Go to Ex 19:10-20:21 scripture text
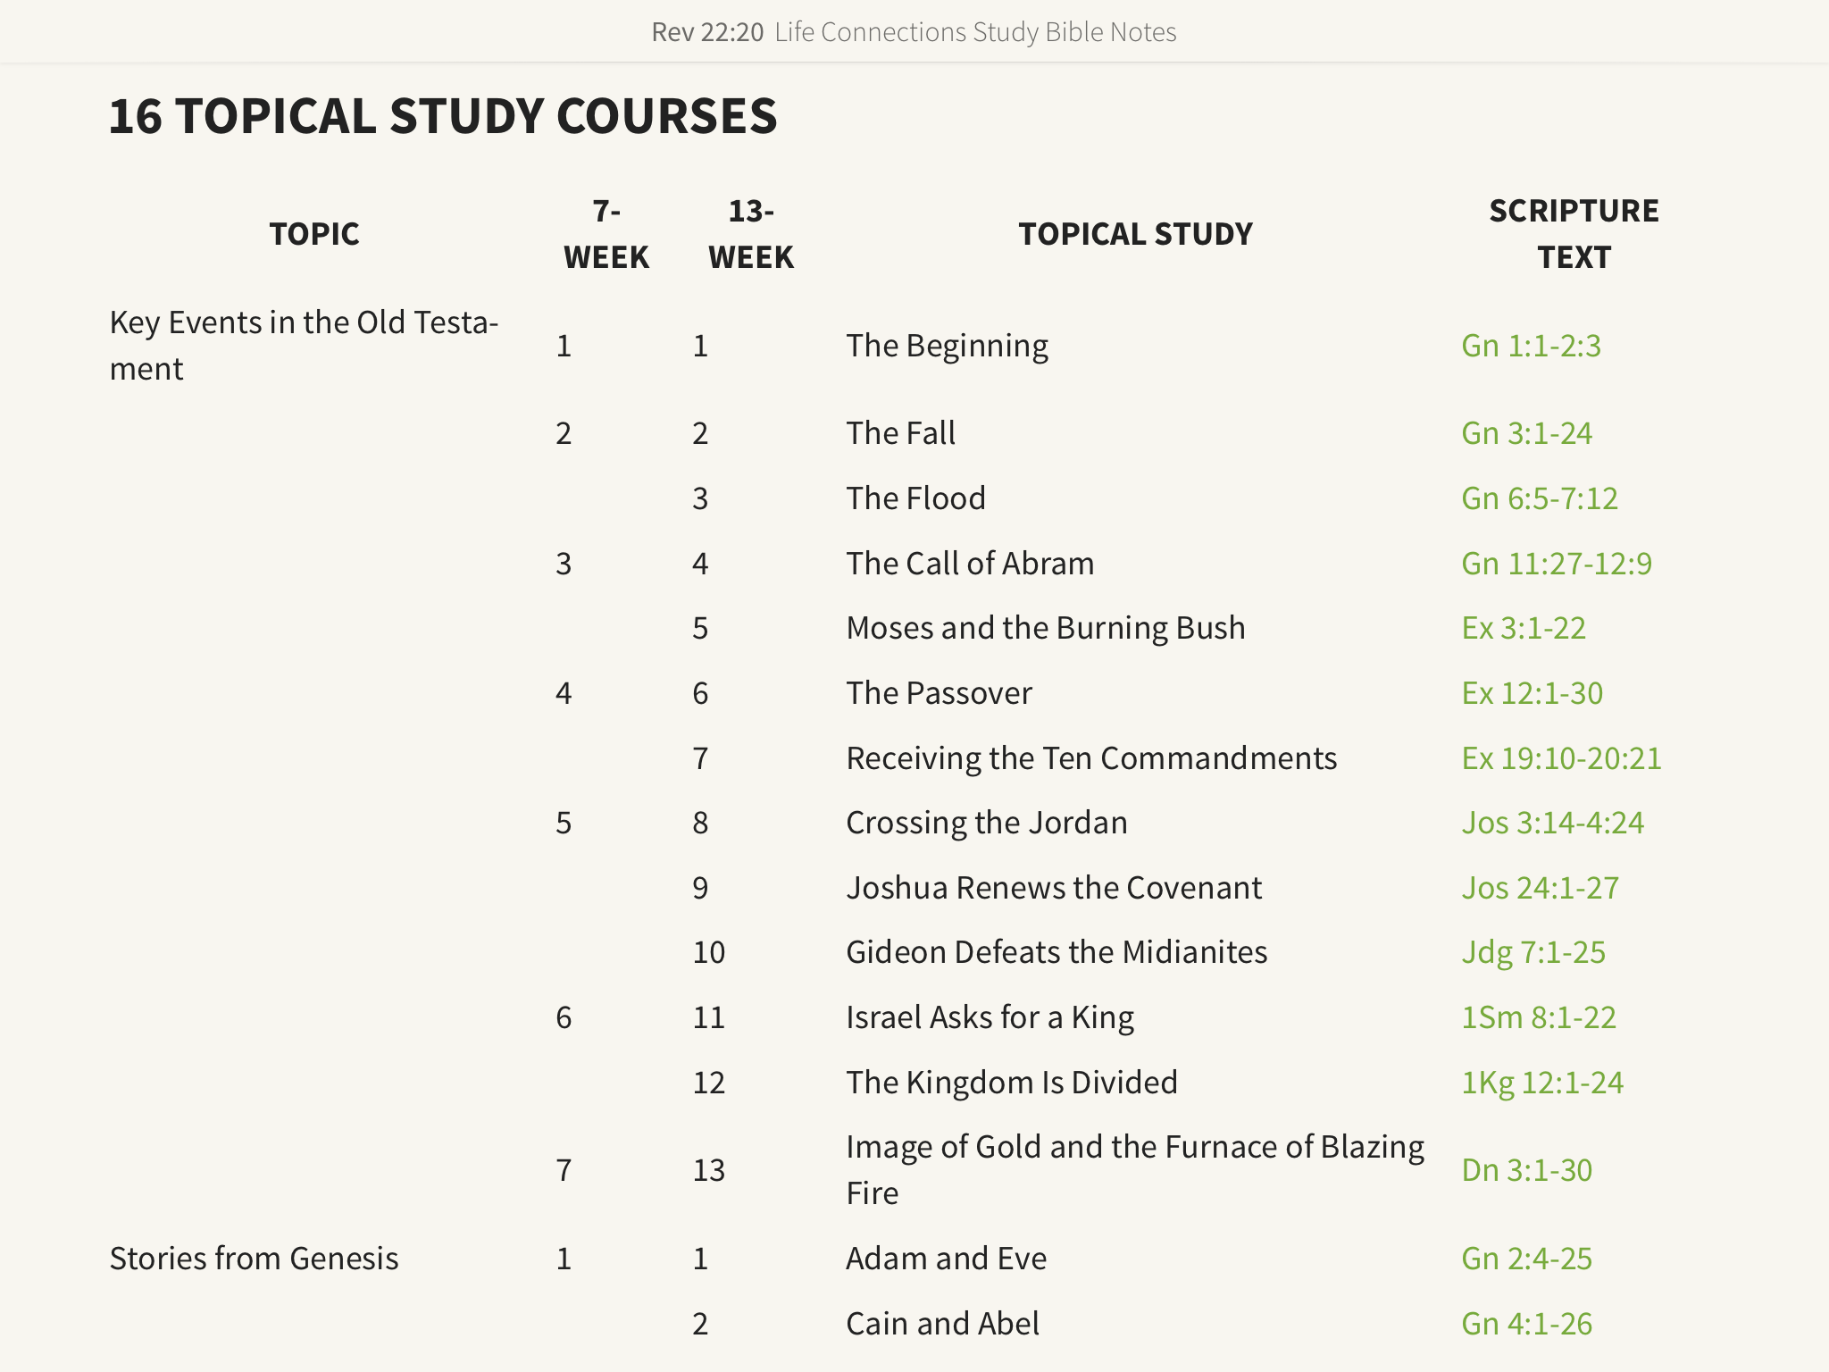 coord(1561,758)
